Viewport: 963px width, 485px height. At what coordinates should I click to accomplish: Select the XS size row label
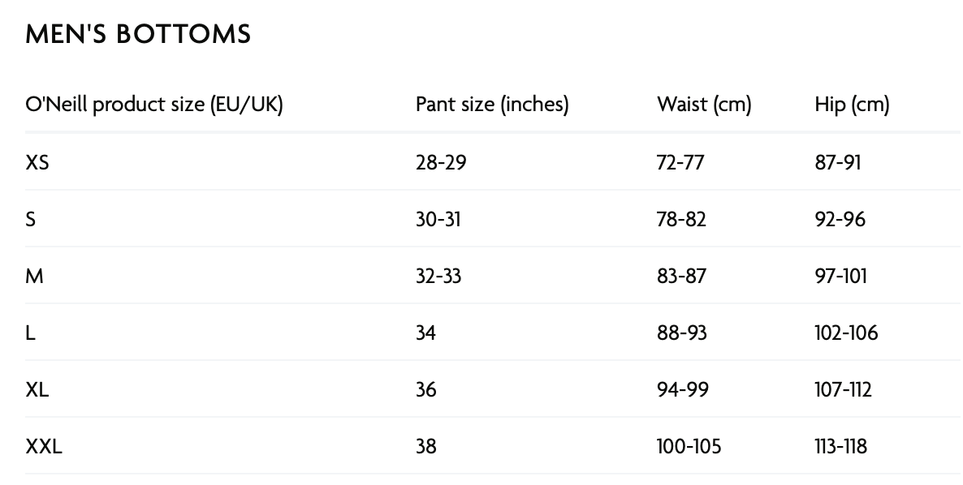pos(37,162)
